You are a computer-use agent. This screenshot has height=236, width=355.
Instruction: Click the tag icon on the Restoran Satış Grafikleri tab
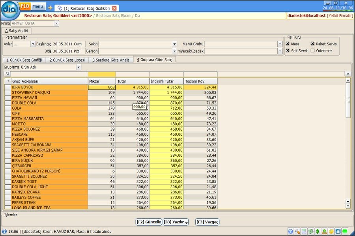coord(60,8)
